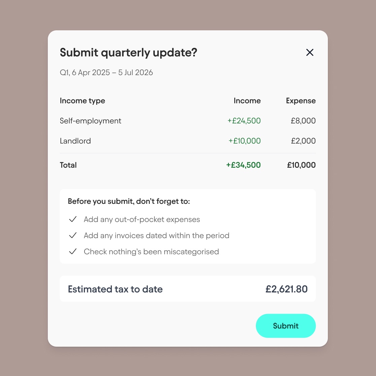The image size is (376, 376).
Task: Select the green +£24,500 income figure
Action: [x=244, y=121]
